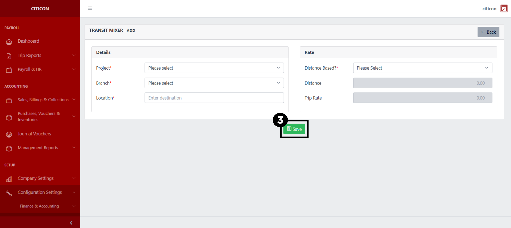Open the Project dropdown
Screen dimensions: 511x228
pos(214,68)
